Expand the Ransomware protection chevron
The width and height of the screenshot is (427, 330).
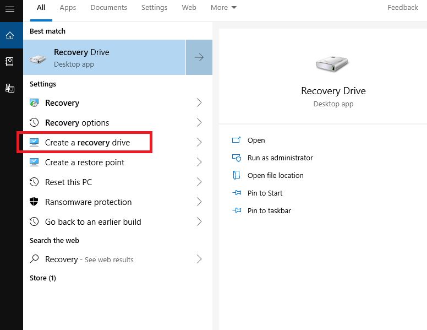(x=199, y=202)
